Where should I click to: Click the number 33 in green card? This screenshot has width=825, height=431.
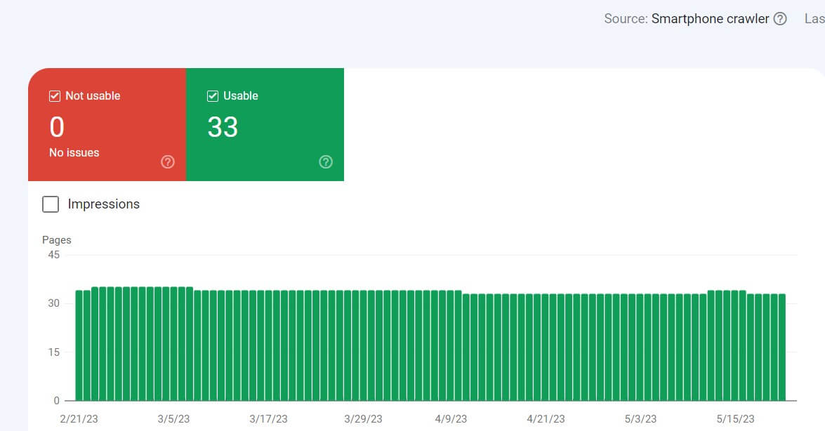click(x=223, y=128)
